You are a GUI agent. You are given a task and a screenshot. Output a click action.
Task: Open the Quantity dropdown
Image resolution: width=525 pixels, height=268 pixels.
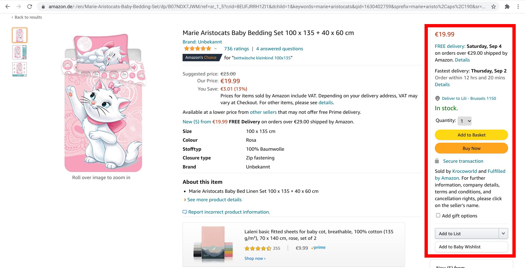465,121
